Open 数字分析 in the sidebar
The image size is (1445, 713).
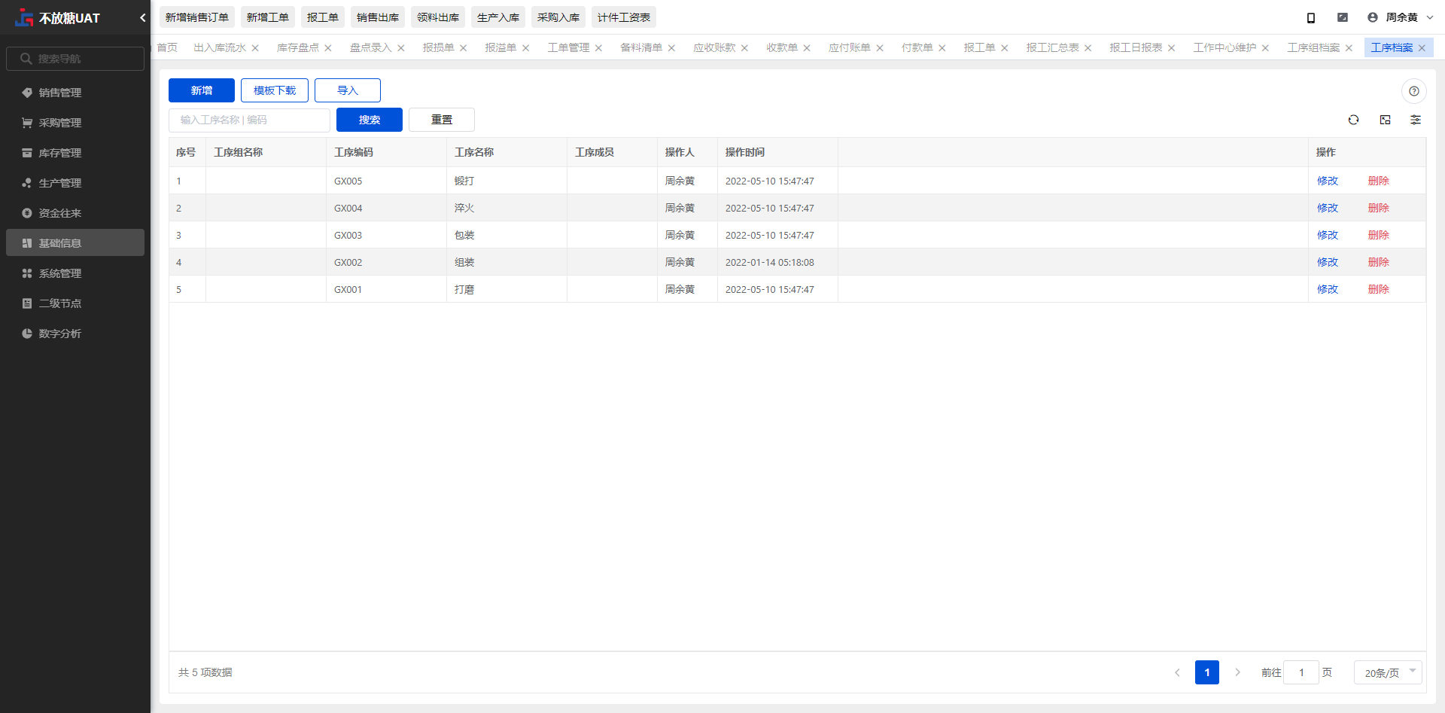[75, 334]
